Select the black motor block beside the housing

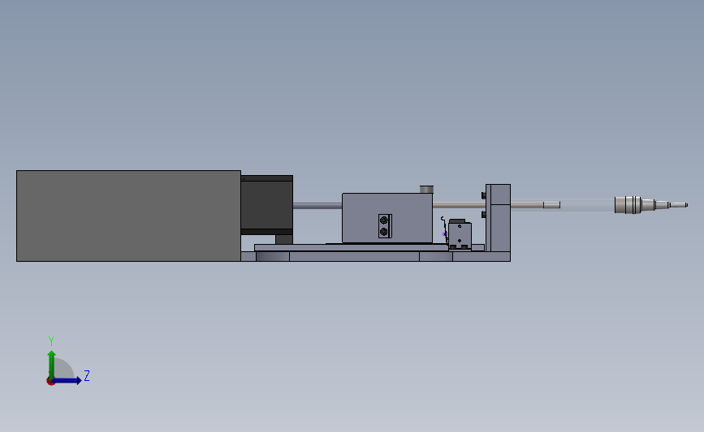(x=266, y=205)
